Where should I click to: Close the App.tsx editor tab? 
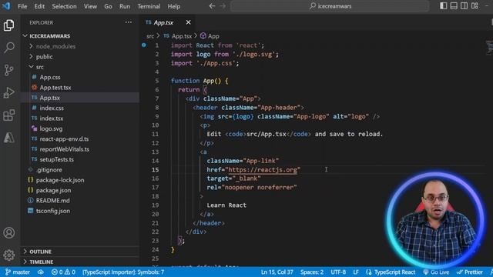(188, 22)
